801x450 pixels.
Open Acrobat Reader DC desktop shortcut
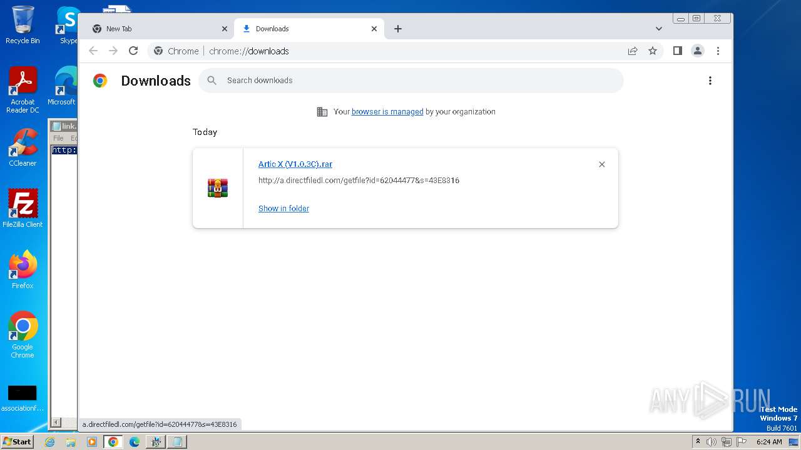pos(23,90)
